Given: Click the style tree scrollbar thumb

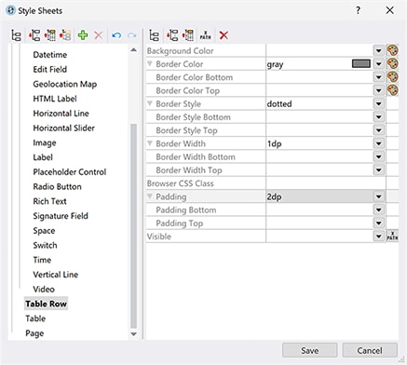Looking at the screenshot, I should tap(133, 225).
